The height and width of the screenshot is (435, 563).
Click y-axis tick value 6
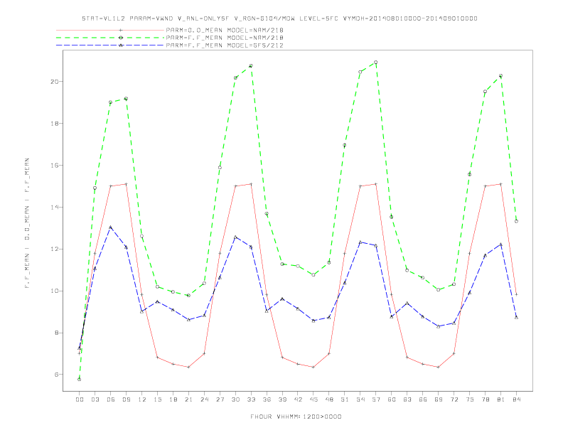click(x=56, y=375)
